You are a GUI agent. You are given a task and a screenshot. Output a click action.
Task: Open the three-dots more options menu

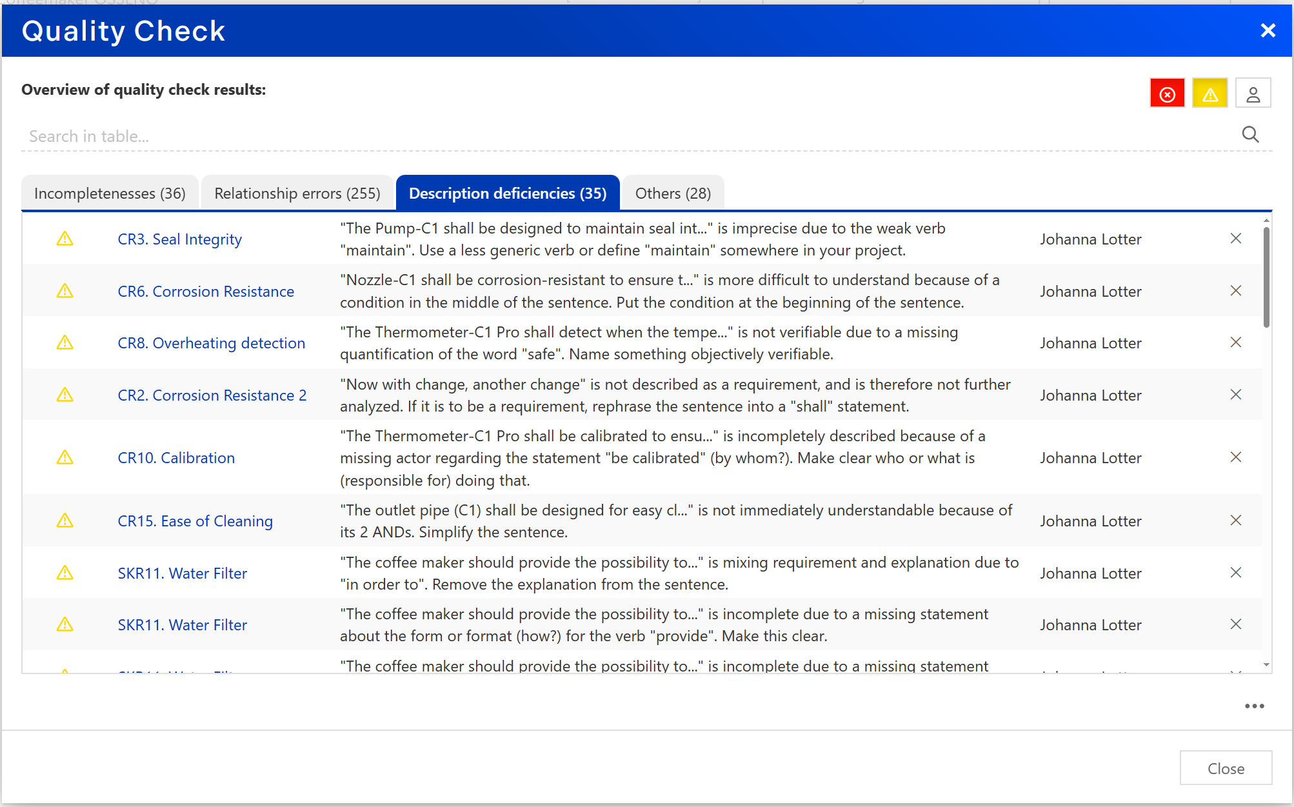click(1254, 706)
